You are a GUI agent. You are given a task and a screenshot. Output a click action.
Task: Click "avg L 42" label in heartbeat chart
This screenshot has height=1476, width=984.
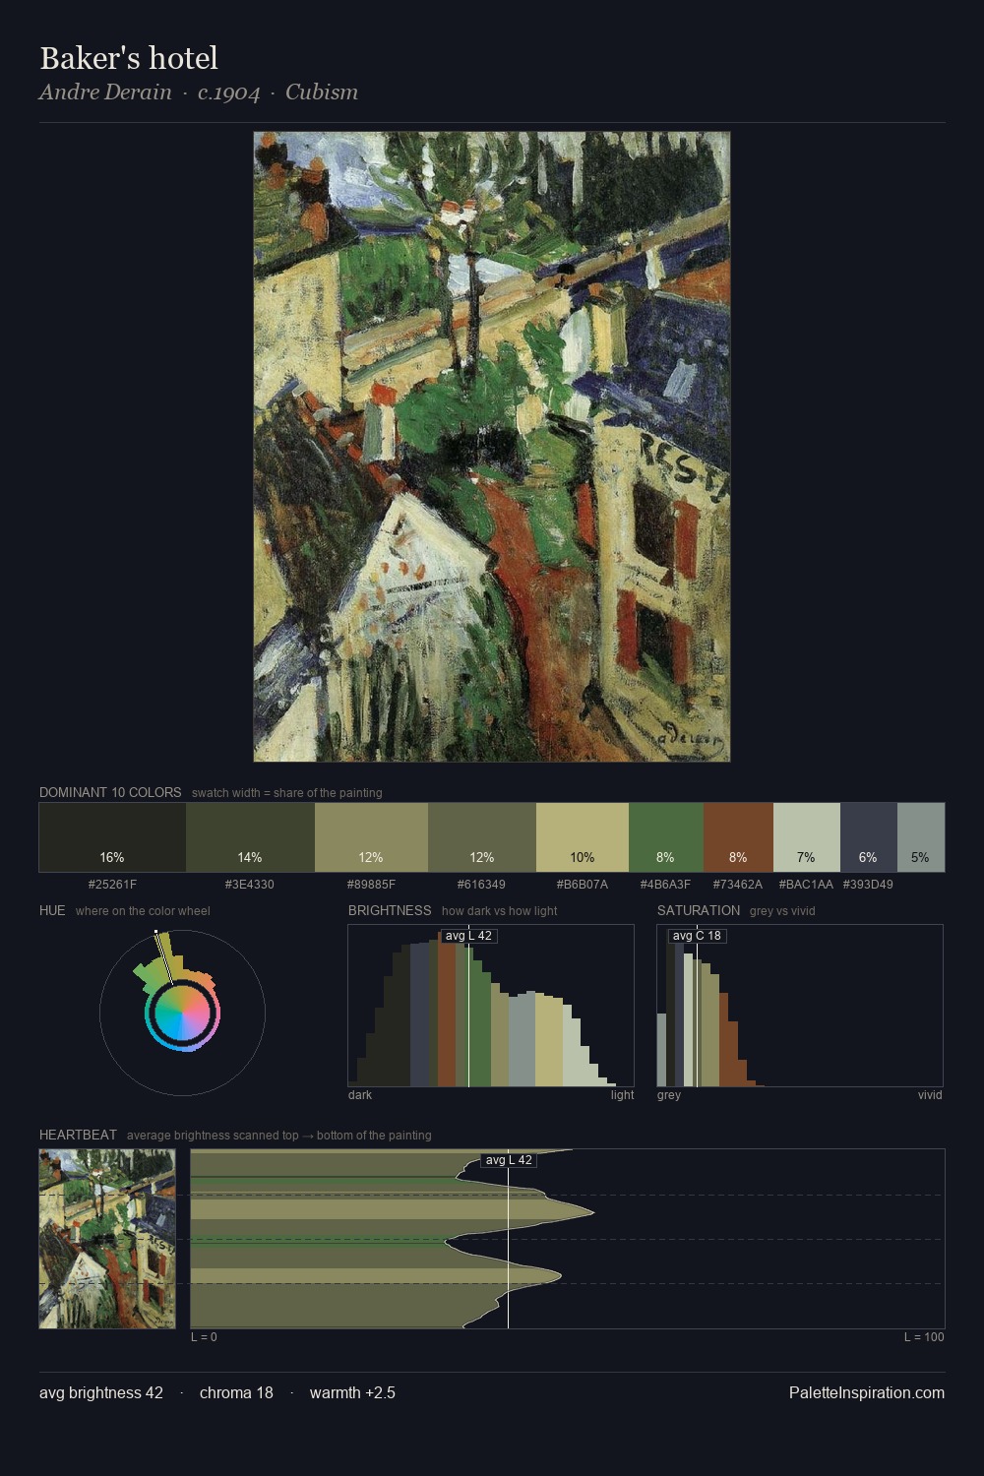(x=509, y=1160)
